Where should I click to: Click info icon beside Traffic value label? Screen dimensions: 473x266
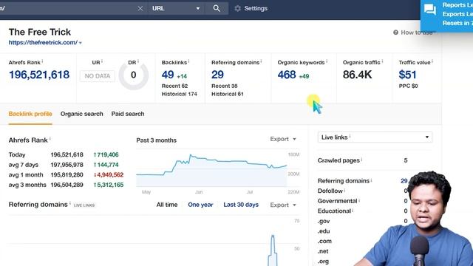[x=432, y=61]
